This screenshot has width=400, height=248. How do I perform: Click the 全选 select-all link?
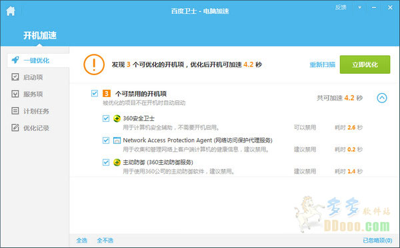[81, 241]
